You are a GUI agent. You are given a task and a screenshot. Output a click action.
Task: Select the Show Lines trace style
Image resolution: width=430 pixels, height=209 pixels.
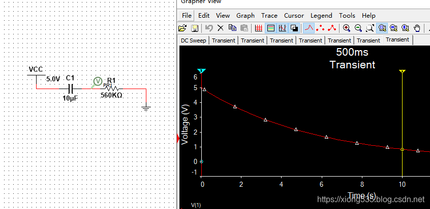(x=310, y=28)
